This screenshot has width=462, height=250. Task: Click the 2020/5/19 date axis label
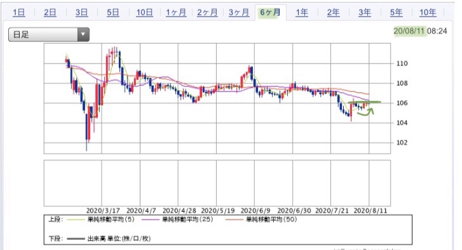pyautogui.click(x=218, y=211)
